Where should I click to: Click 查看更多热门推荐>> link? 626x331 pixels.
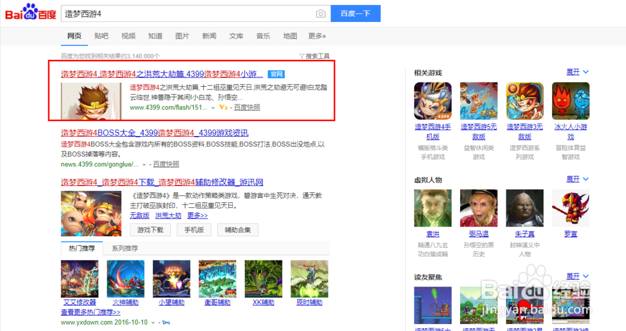tap(91, 312)
